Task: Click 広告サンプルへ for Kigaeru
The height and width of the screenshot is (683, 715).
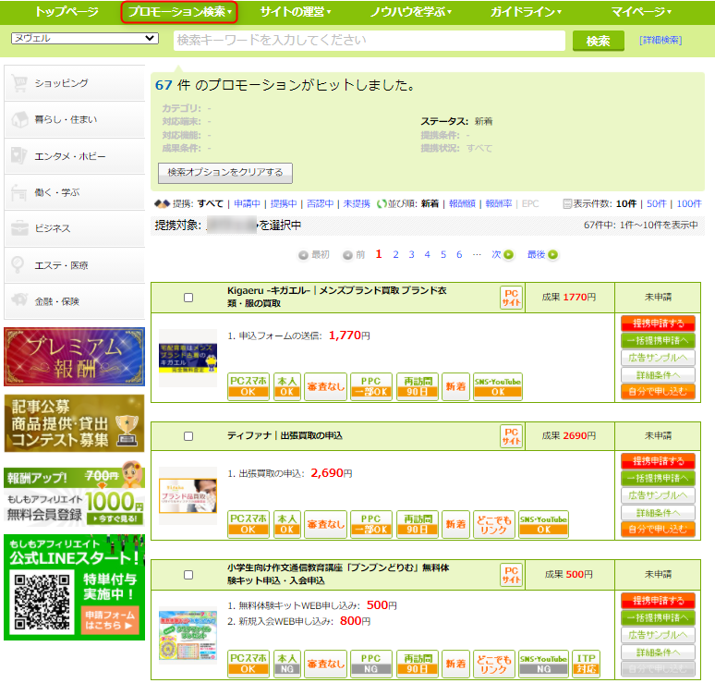Action: 658,359
